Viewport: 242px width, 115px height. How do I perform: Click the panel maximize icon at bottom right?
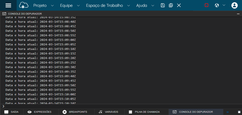(239, 112)
